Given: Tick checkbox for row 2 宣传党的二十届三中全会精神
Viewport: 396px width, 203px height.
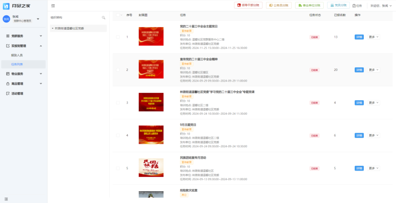Looking at the screenshot, I should [x=118, y=70].
